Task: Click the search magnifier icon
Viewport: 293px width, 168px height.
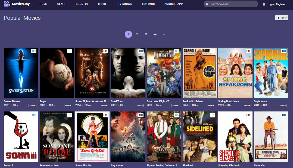Action: (x=207, y=4)
